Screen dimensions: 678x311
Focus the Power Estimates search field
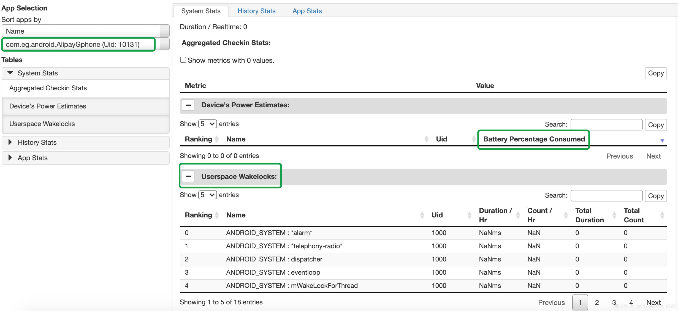point(606,125)
